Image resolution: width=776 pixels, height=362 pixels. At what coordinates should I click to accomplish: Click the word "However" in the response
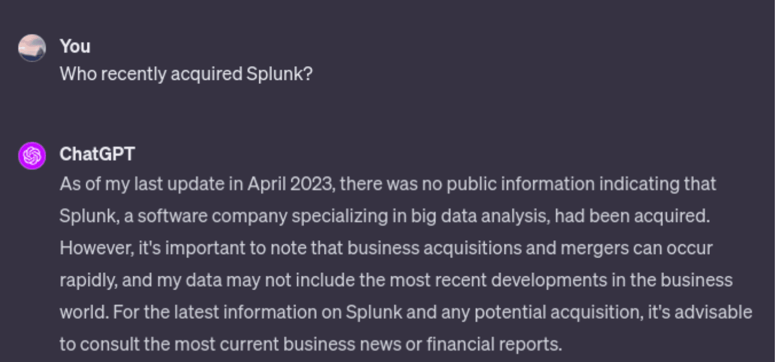(x=86, y=248)
